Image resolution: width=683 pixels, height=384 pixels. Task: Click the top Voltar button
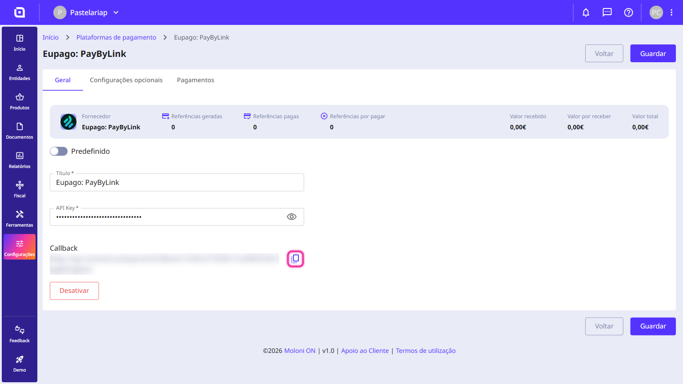tap(604, 53)
